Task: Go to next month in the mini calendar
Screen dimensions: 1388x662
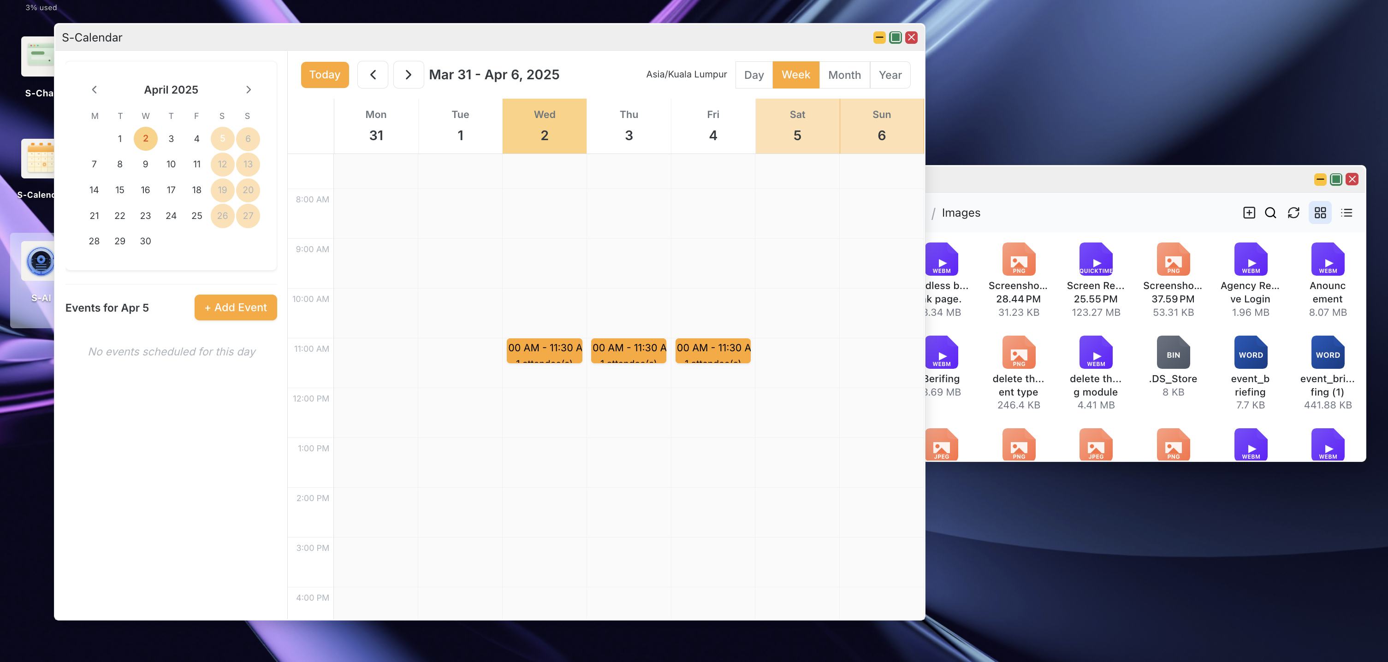Action: click(x=248, y=90)
